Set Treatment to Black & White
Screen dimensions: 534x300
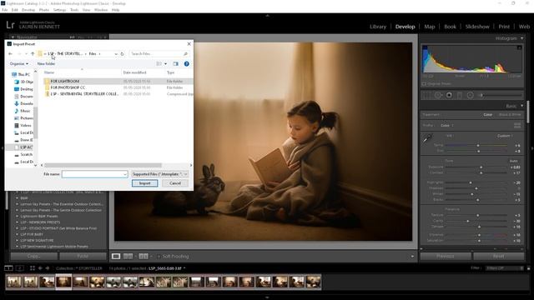pyautogui.click(x=510, y=115)
